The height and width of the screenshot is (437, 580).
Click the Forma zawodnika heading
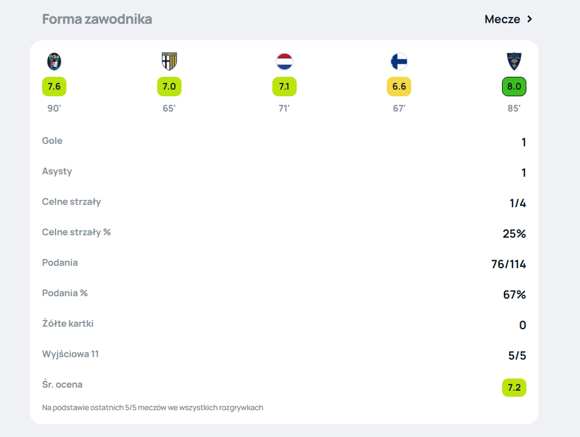coord(97,20)
